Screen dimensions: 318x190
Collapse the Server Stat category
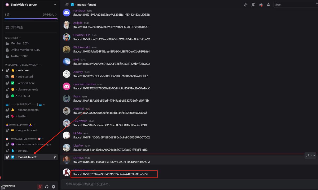tap(13, 38)
